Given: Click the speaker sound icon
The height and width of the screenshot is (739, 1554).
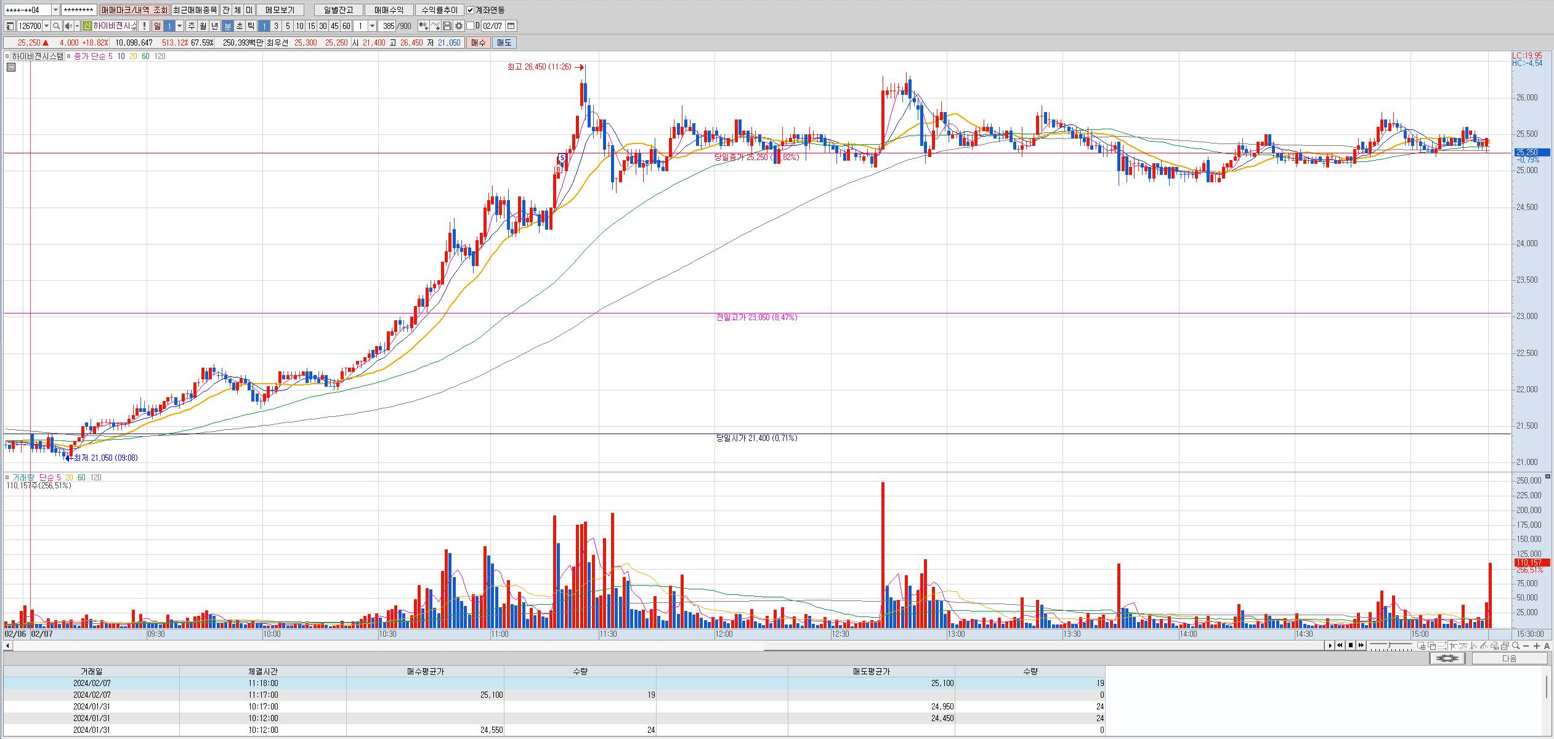Looking at the screenshot, I should [x=68, y=26].
